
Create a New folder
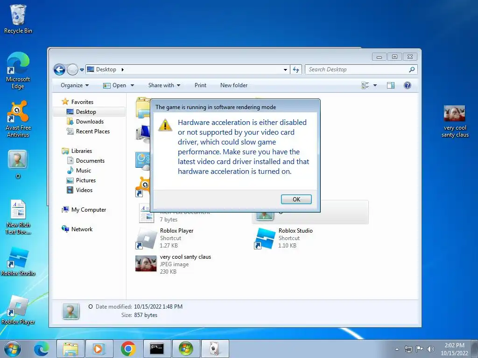(x=234, y=86)
